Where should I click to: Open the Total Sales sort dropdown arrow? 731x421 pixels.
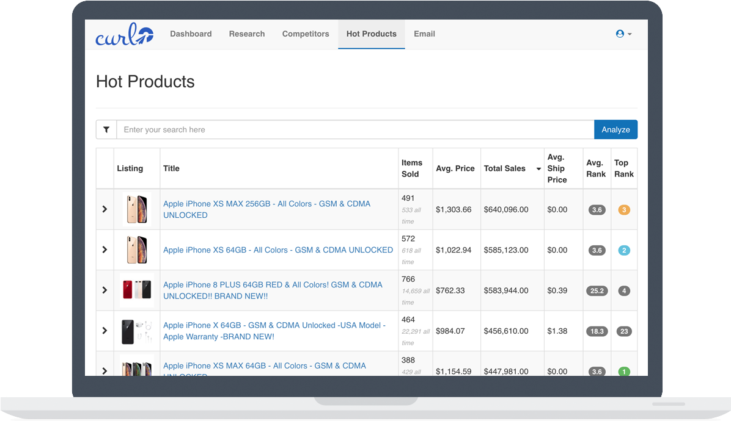tap(538, 168)
